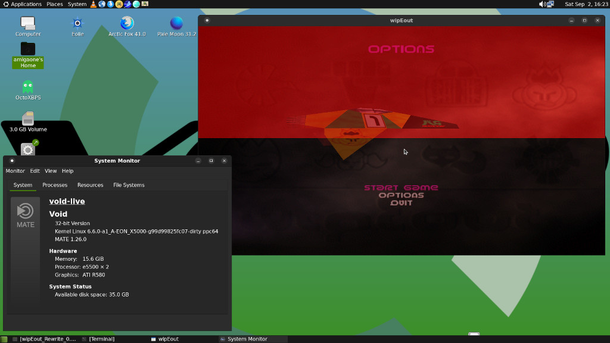Open amigaone's Home folder
The image size is (610, 343).
28,55
